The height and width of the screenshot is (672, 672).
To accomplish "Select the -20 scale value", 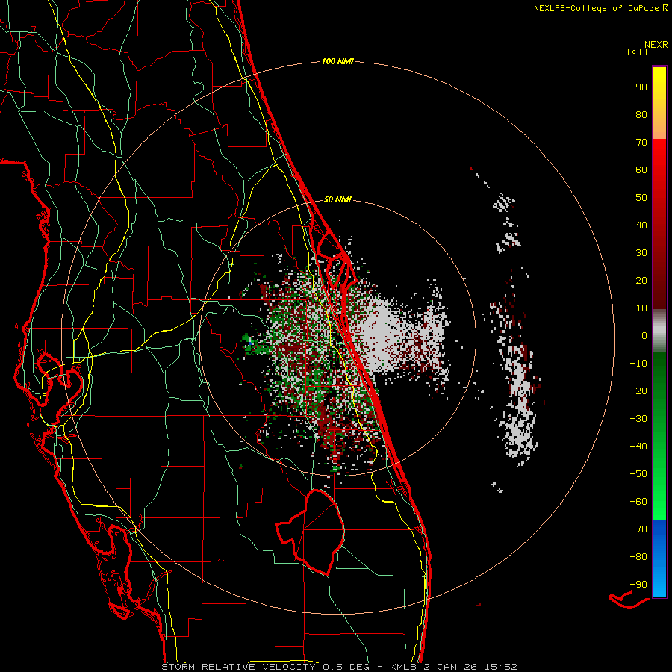I will click(638, 391).
